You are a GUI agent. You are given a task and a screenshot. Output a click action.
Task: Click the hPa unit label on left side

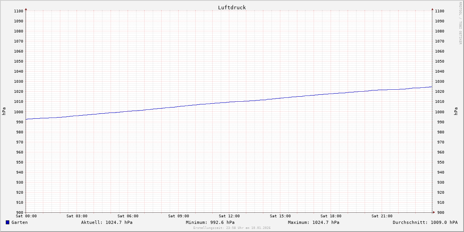4,111
